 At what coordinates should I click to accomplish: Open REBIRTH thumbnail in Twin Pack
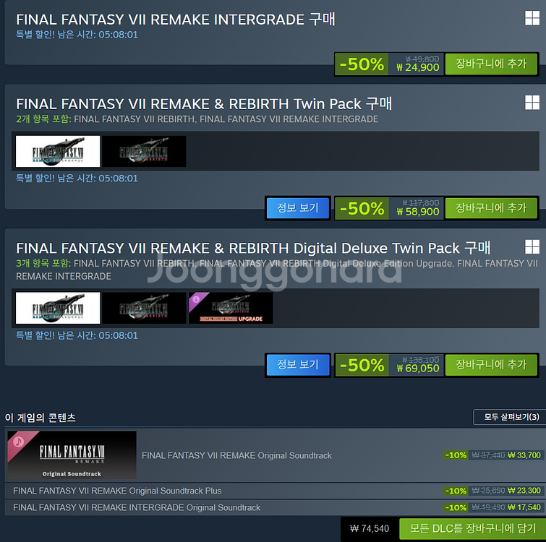point(144,151)
